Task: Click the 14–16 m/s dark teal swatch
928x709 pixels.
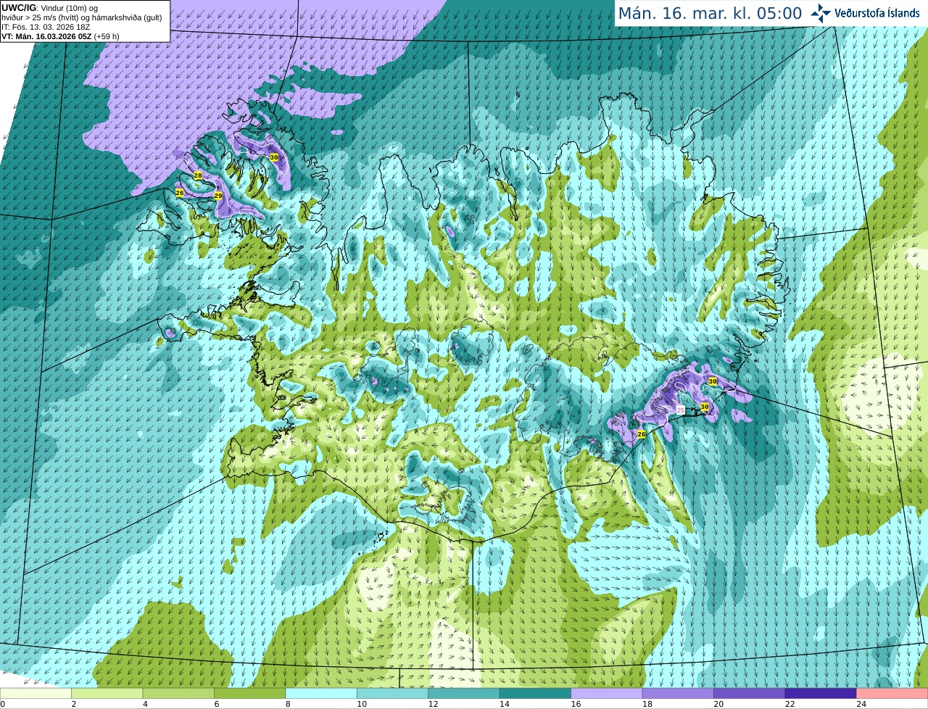Action: [x=535, y=693]
